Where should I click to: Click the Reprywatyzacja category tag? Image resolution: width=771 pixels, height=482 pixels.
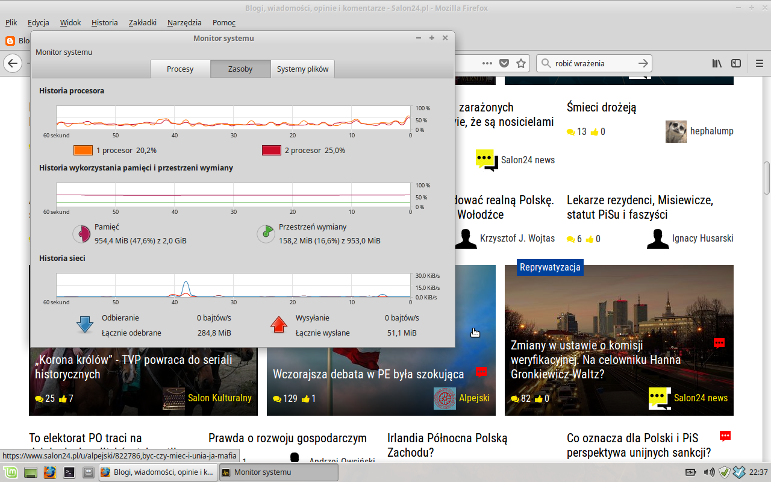click(x=550, y=268)
